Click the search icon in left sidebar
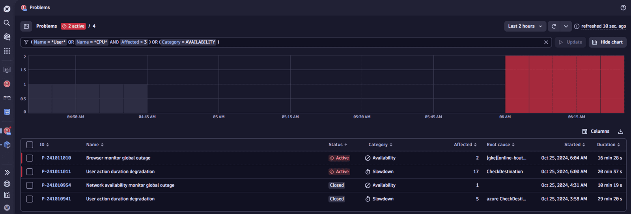 click(x=7, y=23)
